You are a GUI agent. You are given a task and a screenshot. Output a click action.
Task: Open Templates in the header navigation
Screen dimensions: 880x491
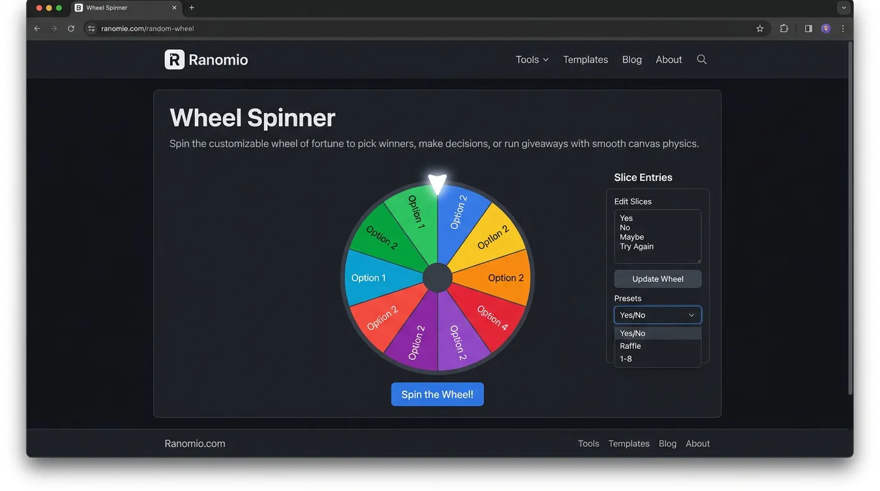(x=585, y=59)
